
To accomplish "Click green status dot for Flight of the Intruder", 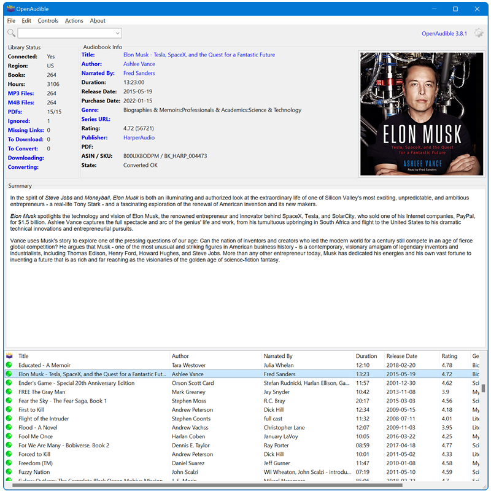I will 9,419.
